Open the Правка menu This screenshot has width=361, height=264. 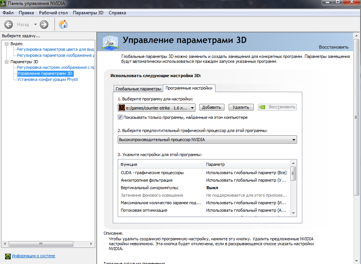[x=26, y=13]
